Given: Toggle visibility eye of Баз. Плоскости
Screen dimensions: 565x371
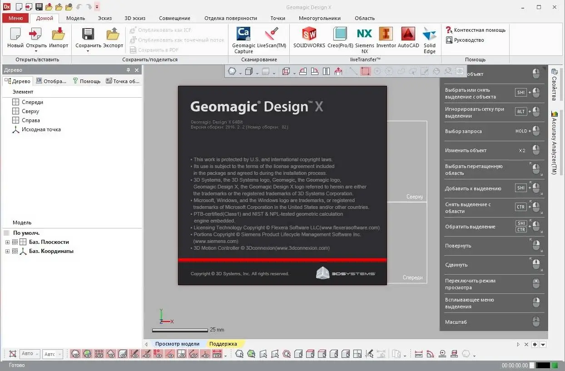Looking at the screenshot, I should 15,242.
